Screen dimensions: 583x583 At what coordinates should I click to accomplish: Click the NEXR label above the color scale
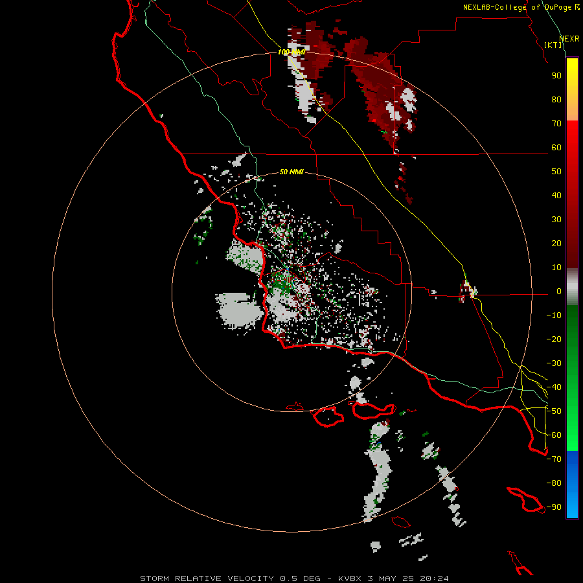569,39
